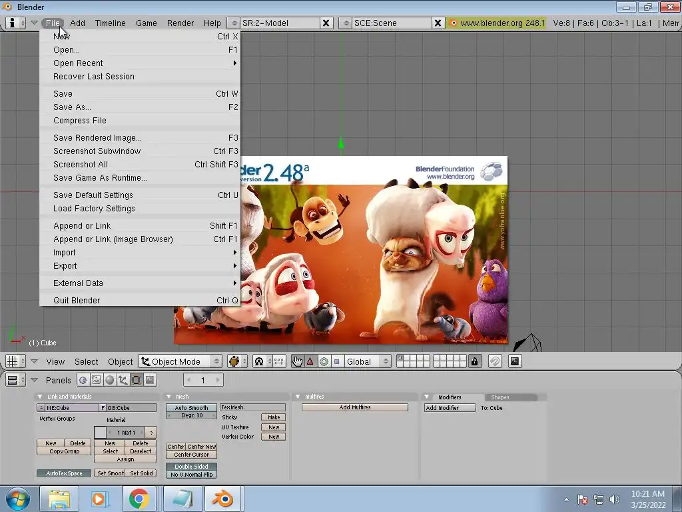Click the Set Smooth button

tap(110, 473)
